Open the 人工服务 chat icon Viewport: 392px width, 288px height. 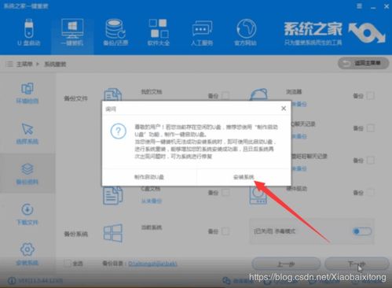tap(202, 28)
